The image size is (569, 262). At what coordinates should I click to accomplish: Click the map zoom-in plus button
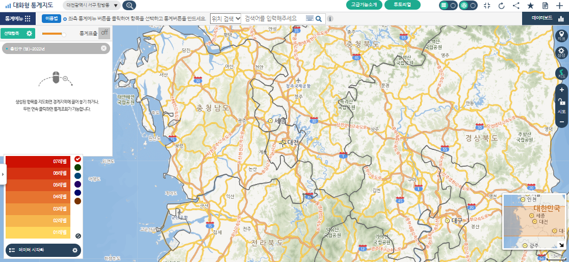561,90
